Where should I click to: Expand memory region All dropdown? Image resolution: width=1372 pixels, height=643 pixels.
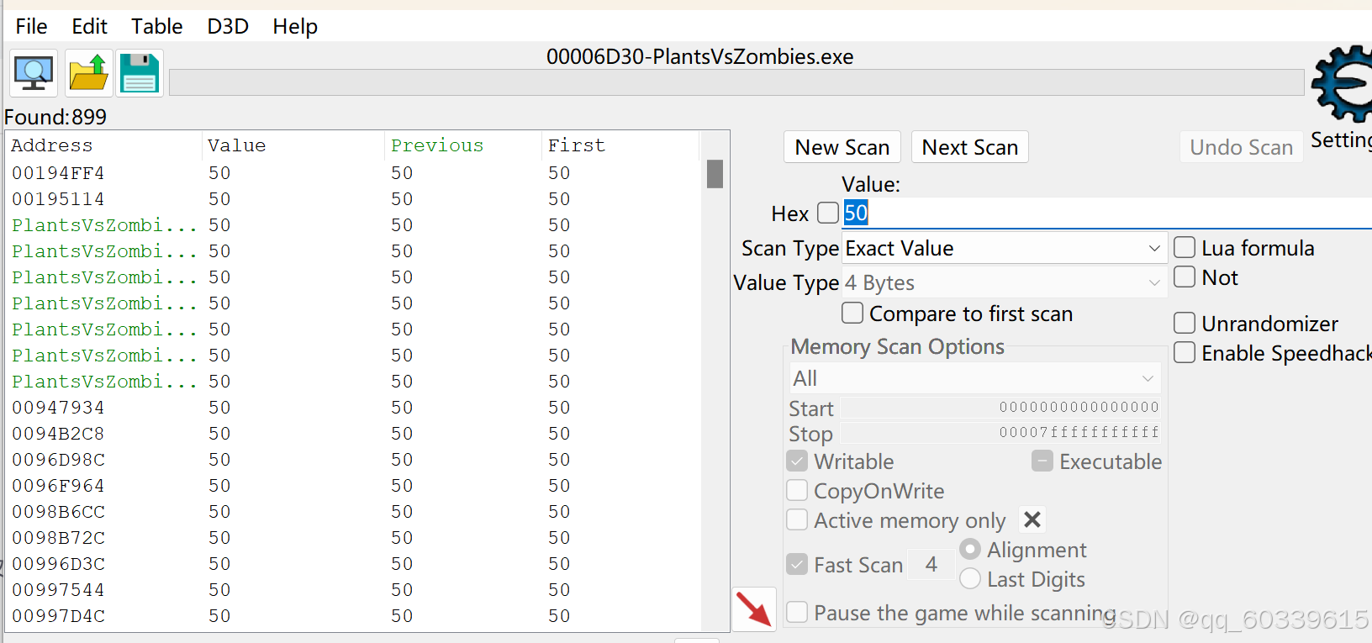974,378
